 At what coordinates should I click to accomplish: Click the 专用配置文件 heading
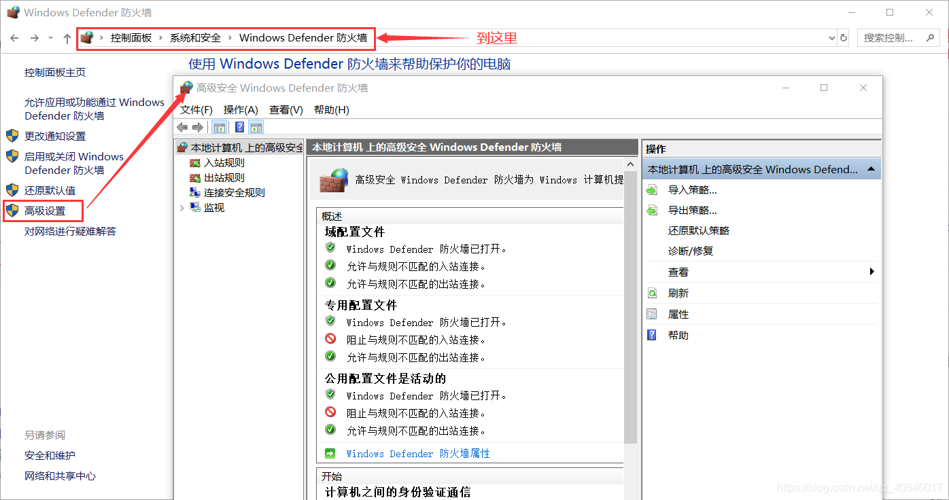click(361, 306)
